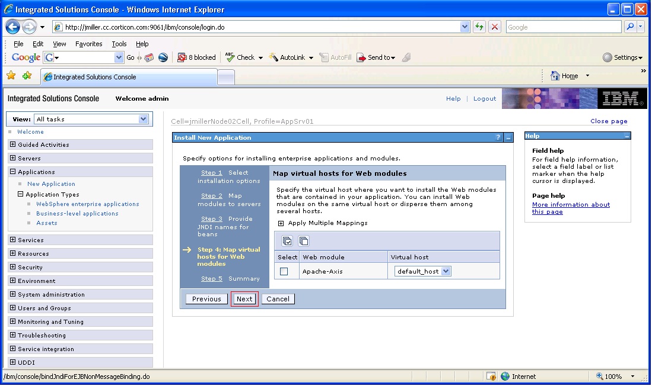Click the Add to Favorites star-plus icon

[27, 76]
